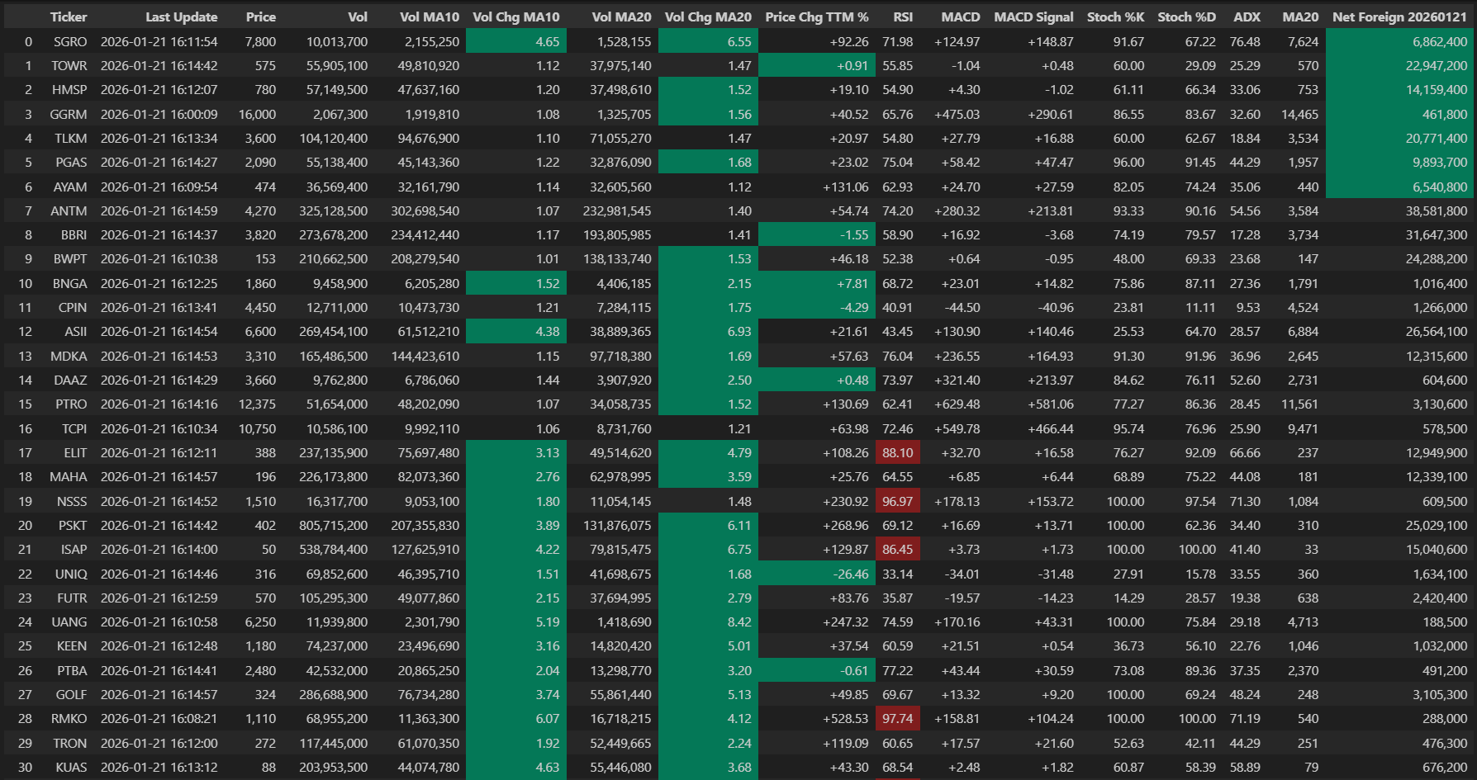Select the SGRO ticker cell

[70, 41]
